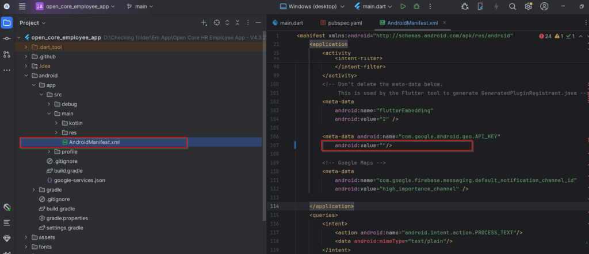Screen dimensions: 589x254
Task: Collapse the android folder
Action: click(x=25, y=75)
